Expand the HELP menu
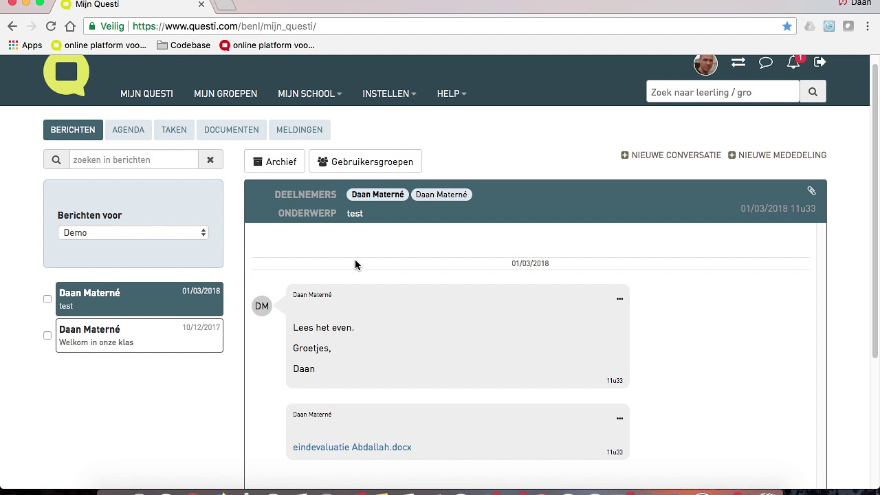This screenshot has width=880, height=495. point(452,93)
